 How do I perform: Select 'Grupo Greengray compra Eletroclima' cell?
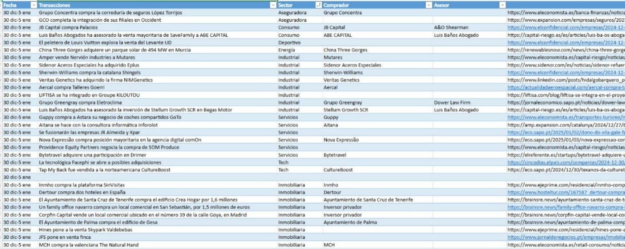157,102
